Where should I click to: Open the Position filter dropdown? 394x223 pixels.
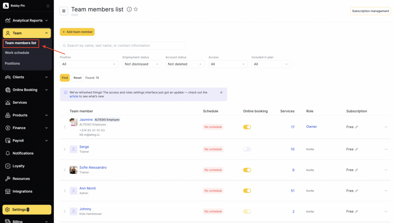(89, 64)
